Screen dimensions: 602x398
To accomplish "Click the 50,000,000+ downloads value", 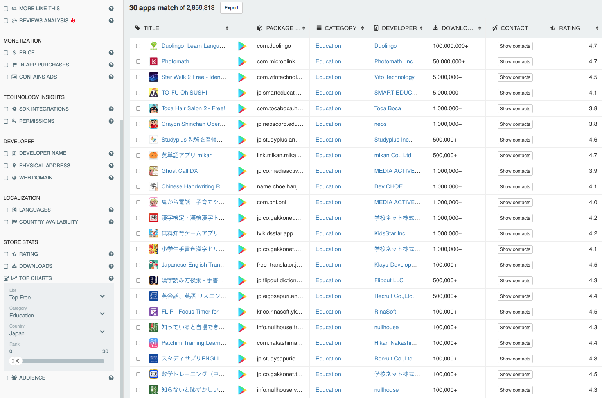I will tap(449, 61).
